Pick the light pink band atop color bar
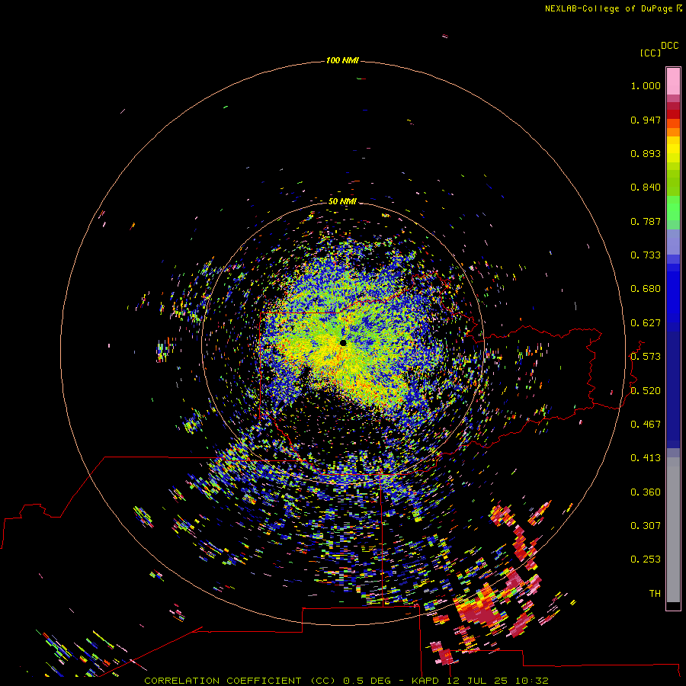686x686 pixels. pos(673,82)
